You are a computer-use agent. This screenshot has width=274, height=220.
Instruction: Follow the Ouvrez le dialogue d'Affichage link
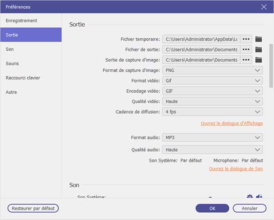(x=232, y=124)
